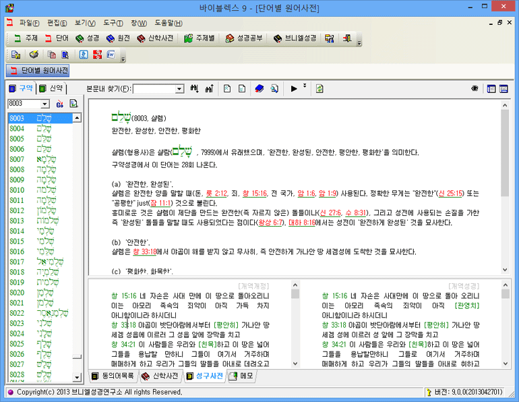The image size is (519, 402).
Task: Open the 창(W) menu
Action: click(x=139, y=23)
